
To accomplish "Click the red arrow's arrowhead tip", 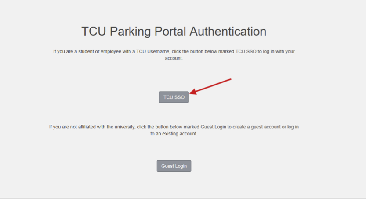I will [192, 93].
